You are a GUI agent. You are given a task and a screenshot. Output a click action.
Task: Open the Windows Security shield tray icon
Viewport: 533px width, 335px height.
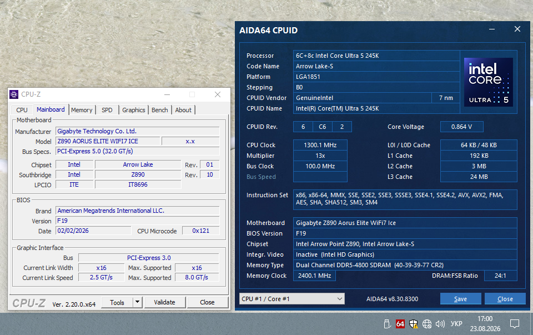(413, 324)
